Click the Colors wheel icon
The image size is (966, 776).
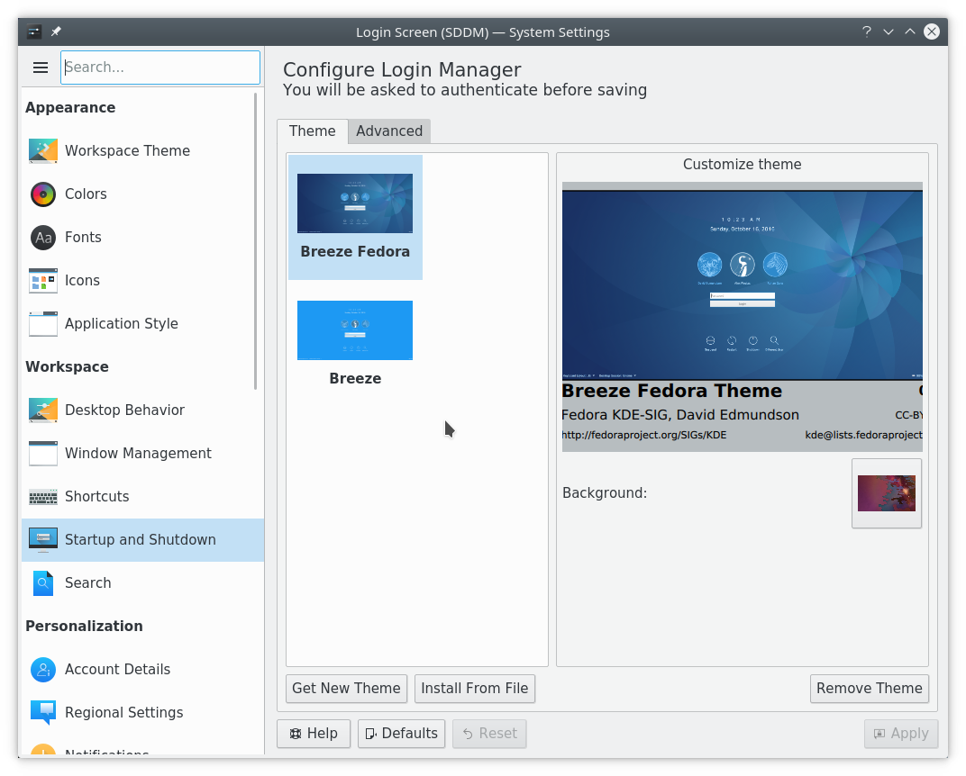click(x=43, y=194)
